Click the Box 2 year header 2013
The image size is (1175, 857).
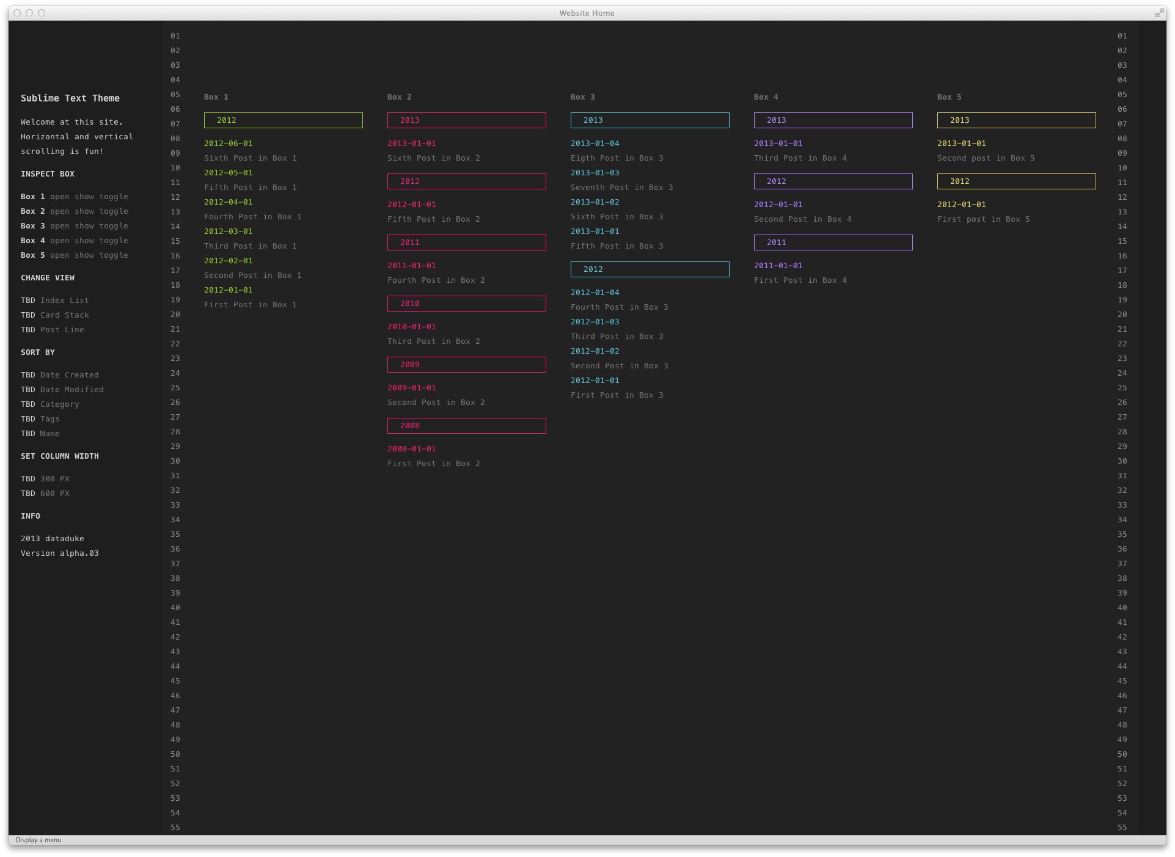[x=466, y=120]
